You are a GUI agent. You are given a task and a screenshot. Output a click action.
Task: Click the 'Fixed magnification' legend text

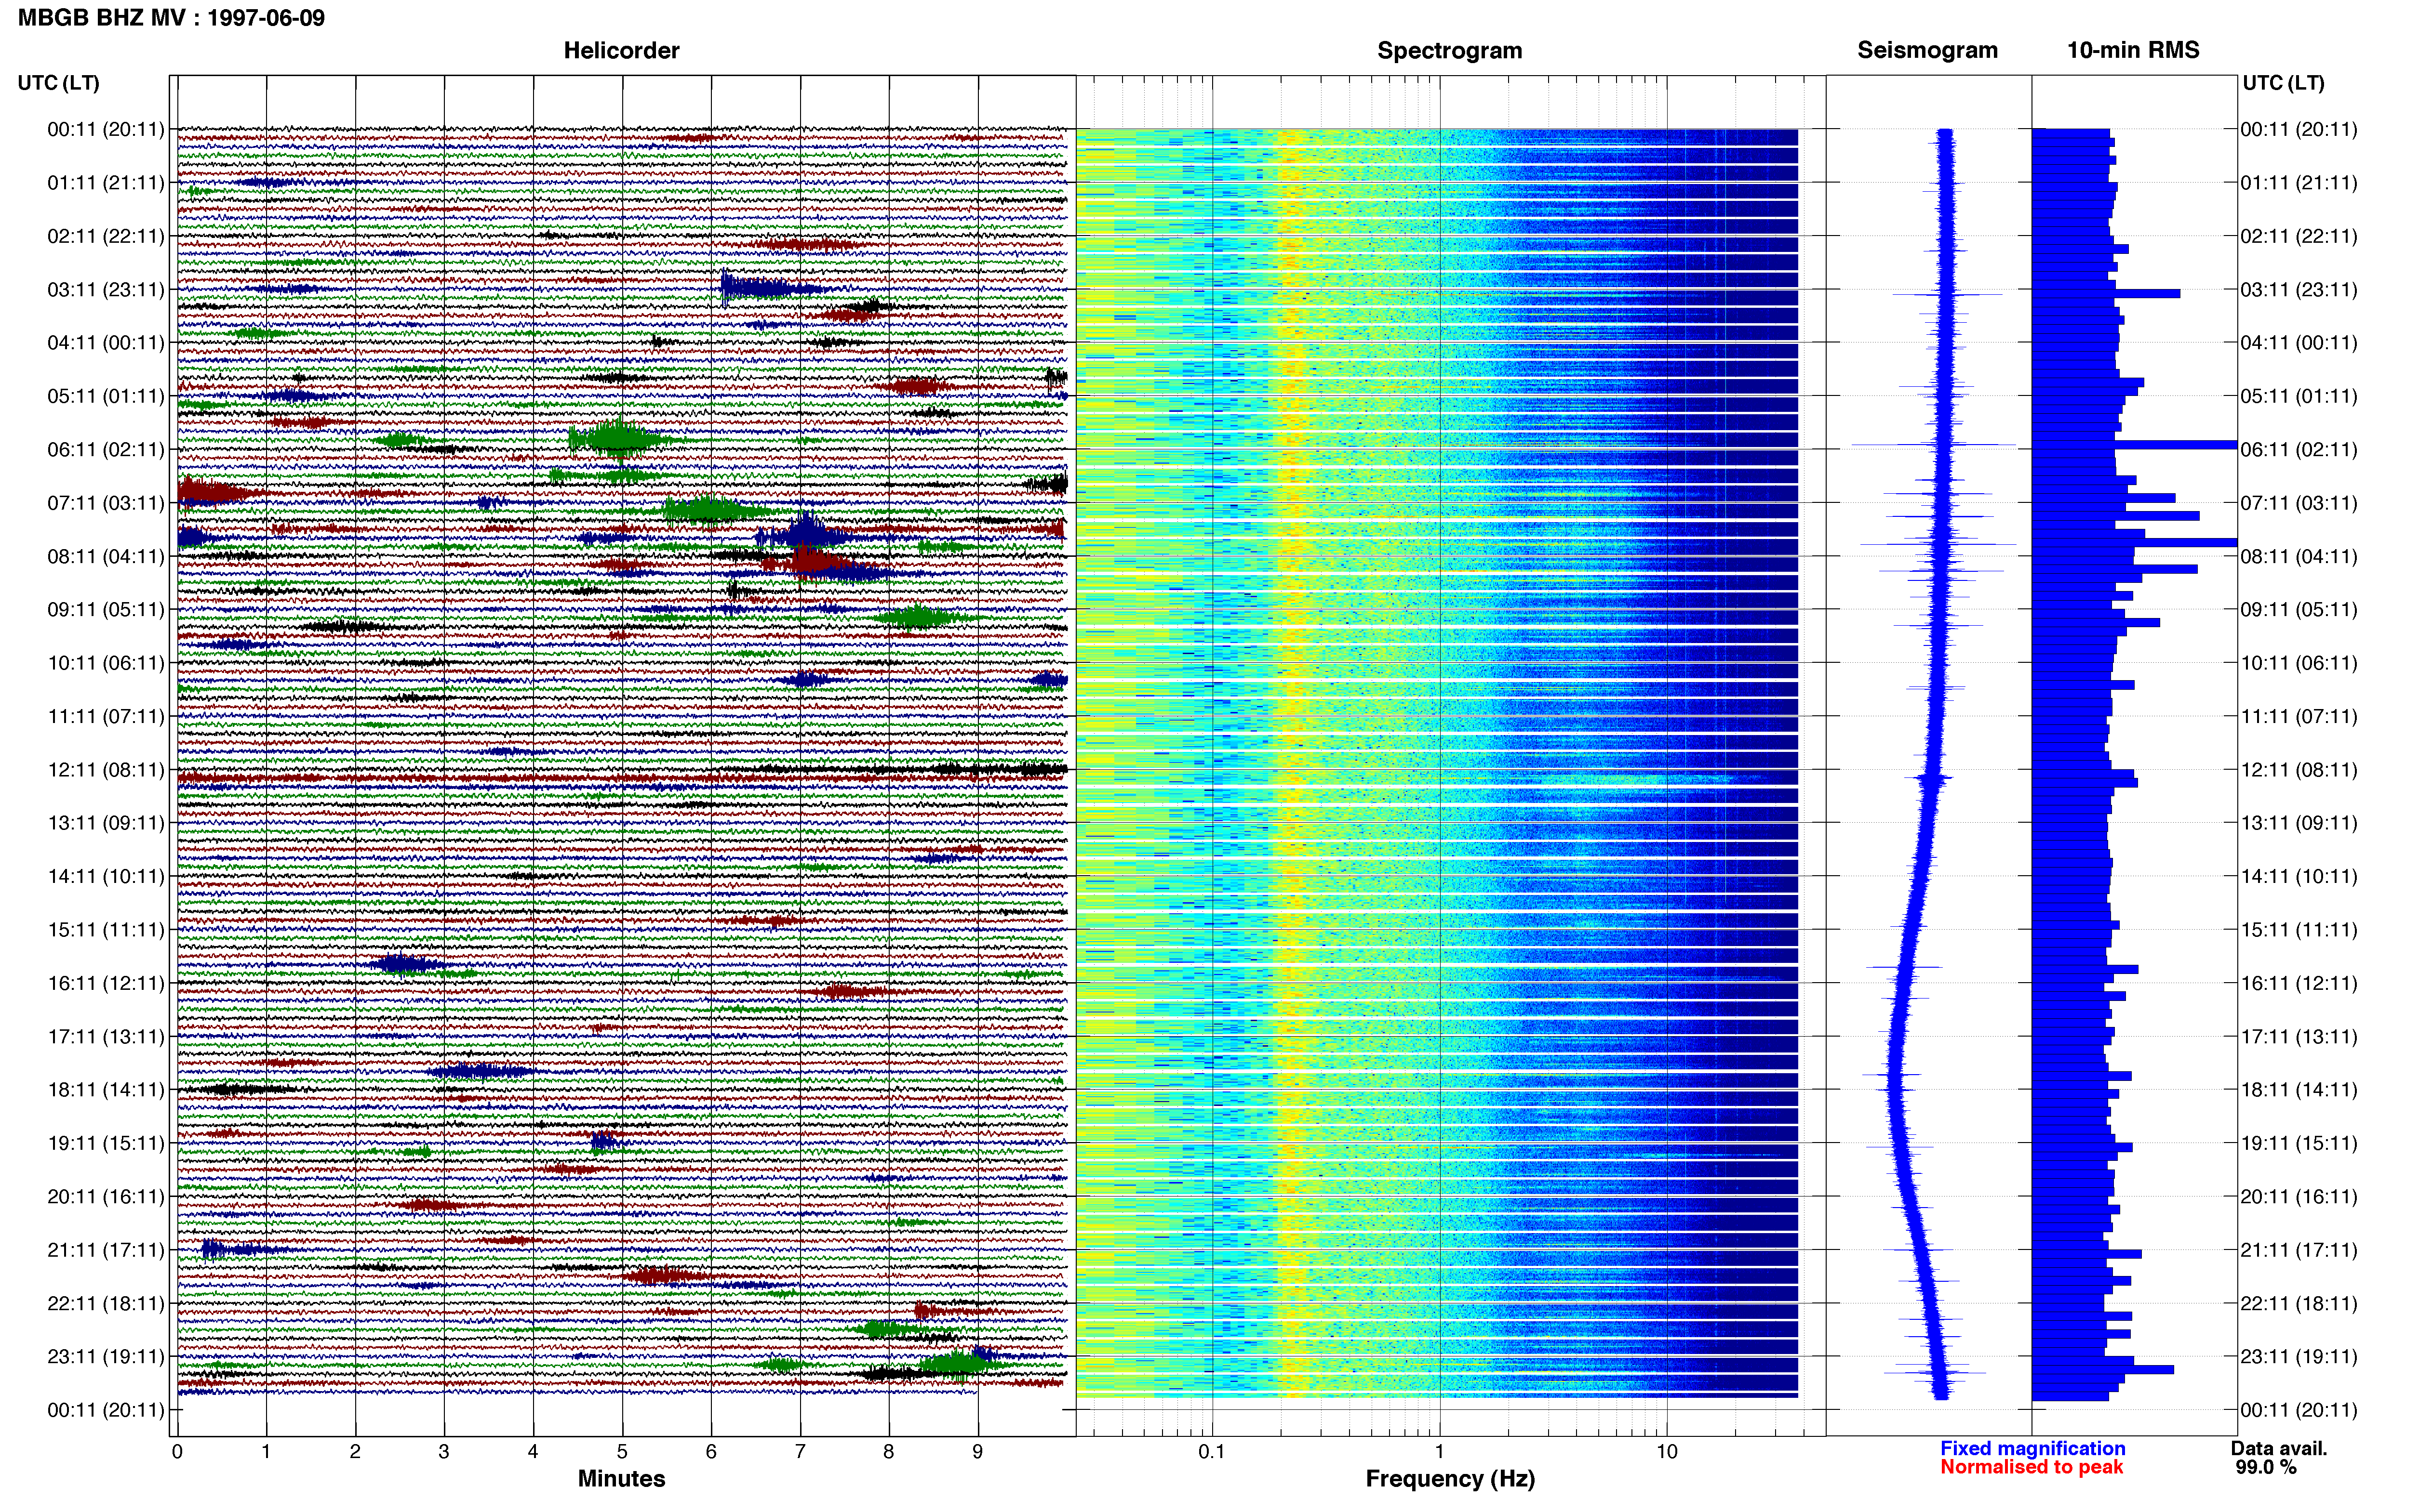pos(2032,1448)
